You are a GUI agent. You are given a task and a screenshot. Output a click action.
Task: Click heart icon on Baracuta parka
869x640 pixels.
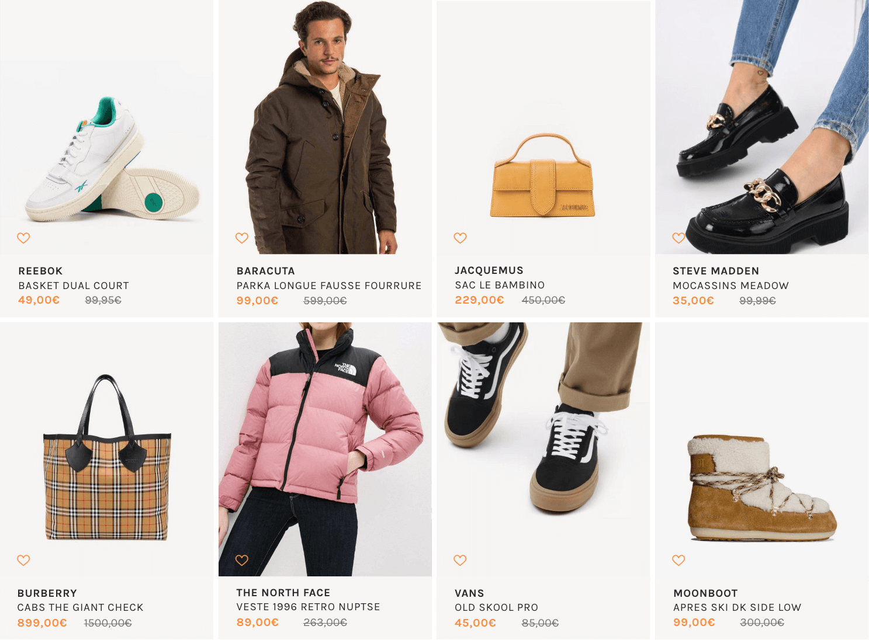pyautogui.click(x=242, y=238)
